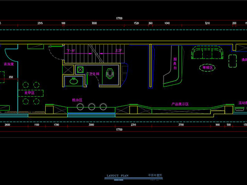
Task: Select the 产品展示区 product display label
Action: (180, 104)
